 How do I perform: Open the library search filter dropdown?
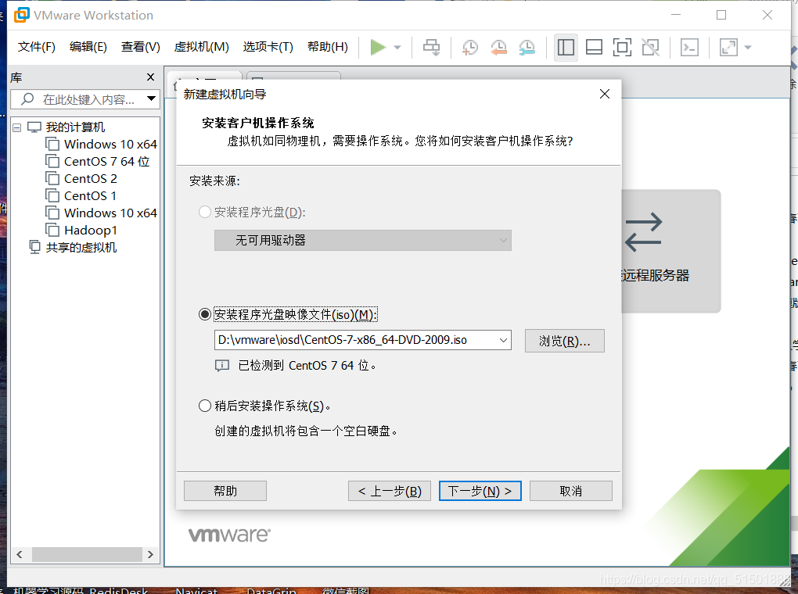click(x=151, y=98)
